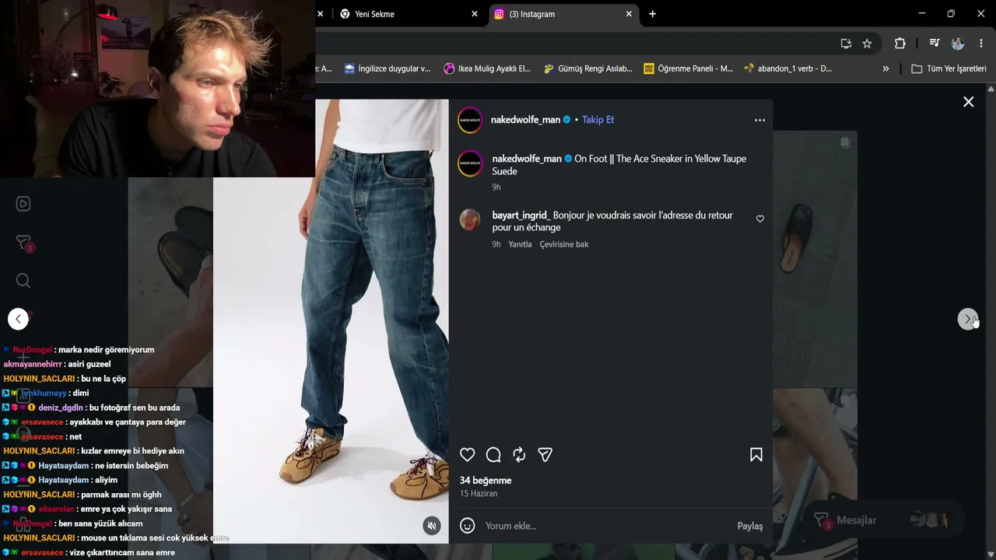
Task: Click the jeans and sneakers post photo
Action: click(331, 320)
